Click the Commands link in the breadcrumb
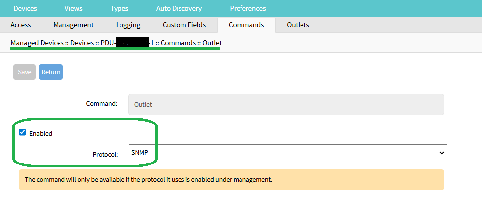The width and height of the screenshot is (482, 217). point(178,43)
